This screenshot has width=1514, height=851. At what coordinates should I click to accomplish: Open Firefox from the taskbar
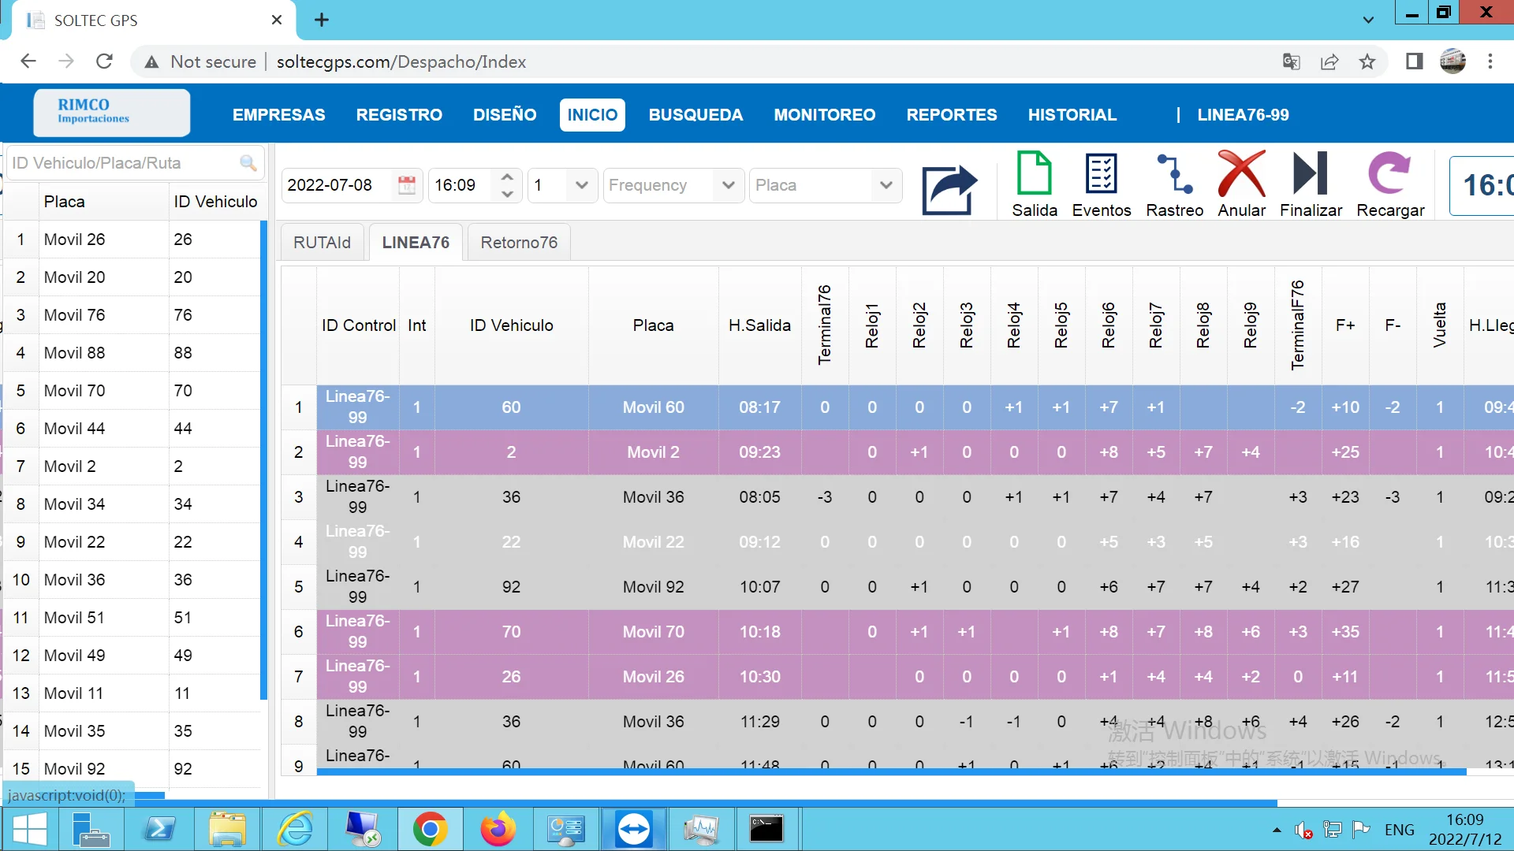[x=498, y=829]
